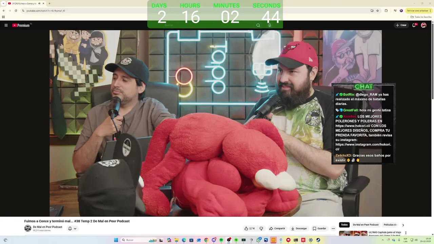Image resolution: width=434 pixels, height=244 pixels.
Task: Save the video via Guardar
Action: (x=319, y=228)
